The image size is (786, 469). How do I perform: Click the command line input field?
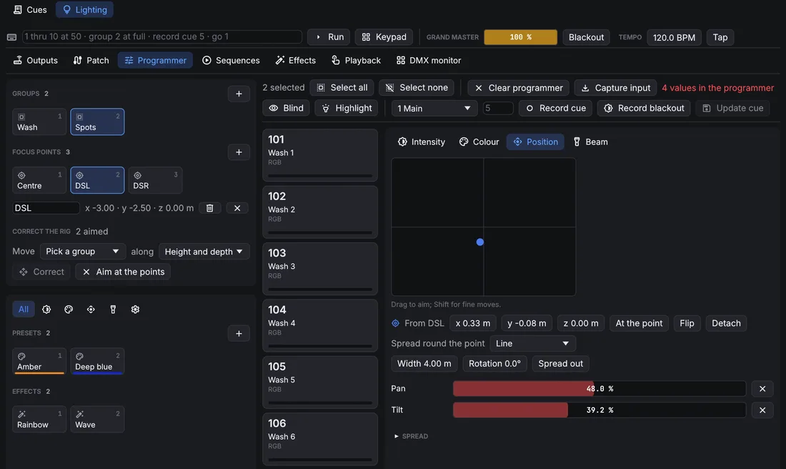[162, 36]
